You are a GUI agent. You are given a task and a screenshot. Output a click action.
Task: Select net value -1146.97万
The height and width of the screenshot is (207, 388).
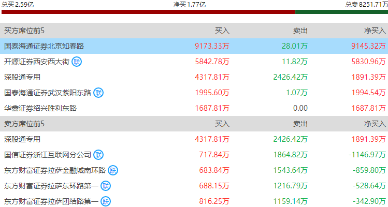[367, 155]
